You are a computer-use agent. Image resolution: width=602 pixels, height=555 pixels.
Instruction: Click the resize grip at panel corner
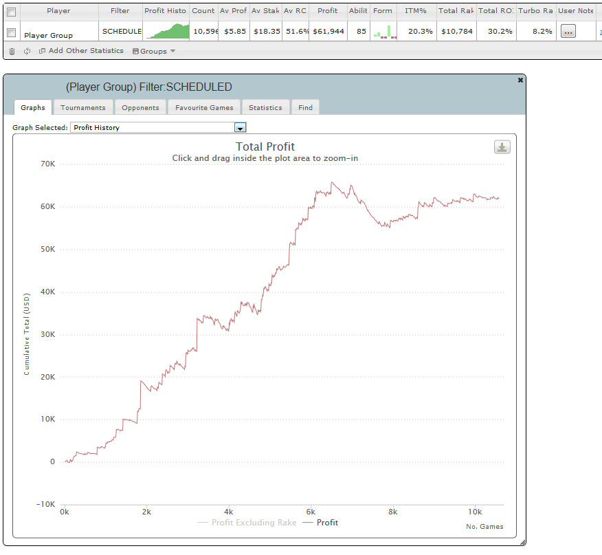[x=522, y=543]
